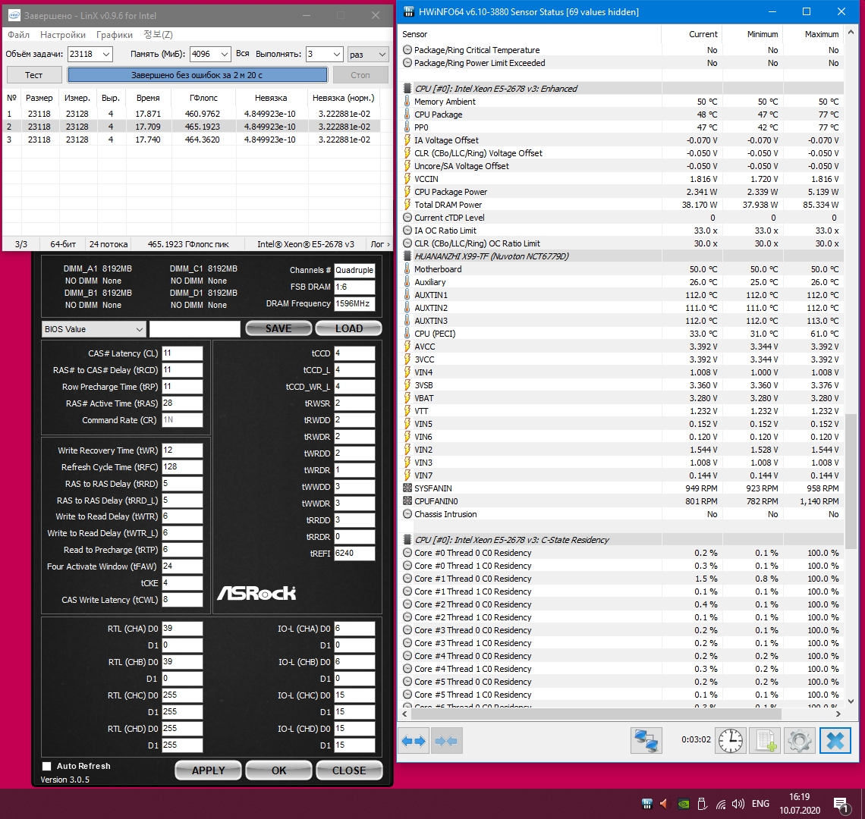Click chip icon of HUANANZHI X99-TF header

pyautogui.click(x=407, y=256)
